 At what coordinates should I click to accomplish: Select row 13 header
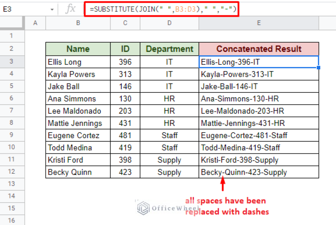[x=11, y=184]
